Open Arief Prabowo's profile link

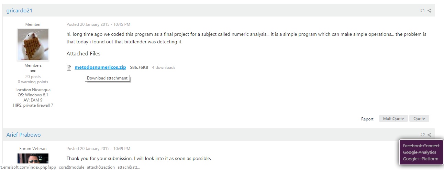click(23, 135)
